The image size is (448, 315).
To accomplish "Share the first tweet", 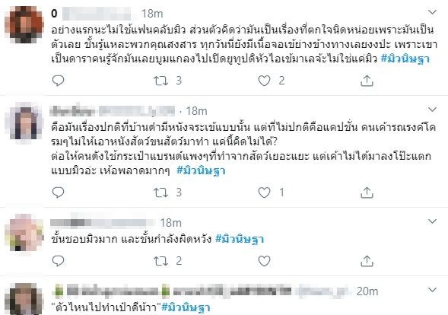I will point(367,81).
